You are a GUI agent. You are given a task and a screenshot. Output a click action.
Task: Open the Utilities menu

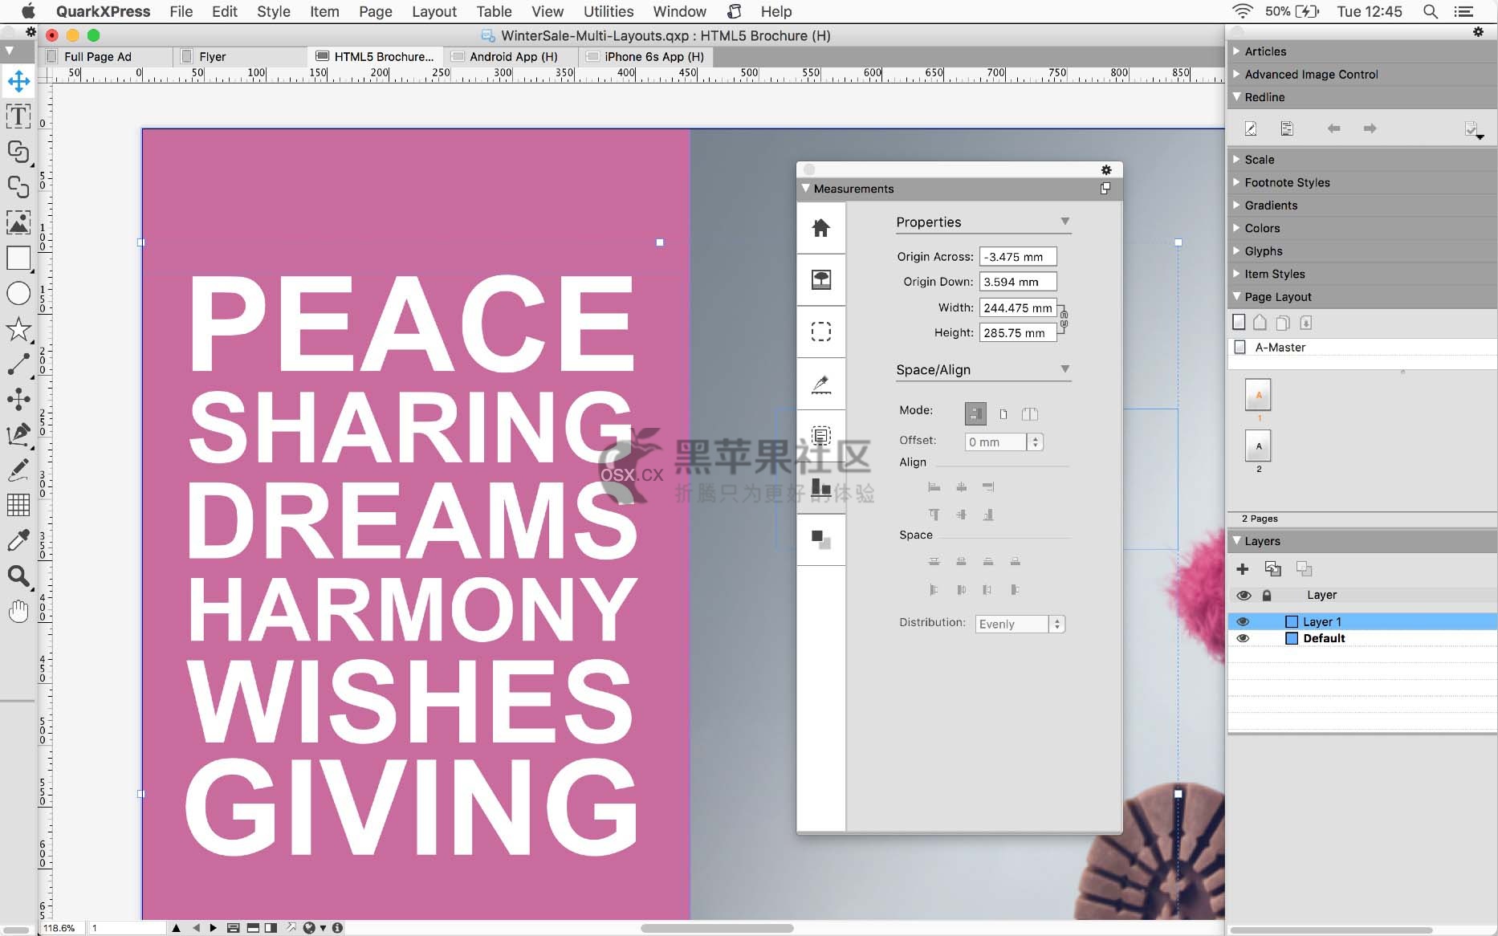pyautogui.click(x=608, y=11)
